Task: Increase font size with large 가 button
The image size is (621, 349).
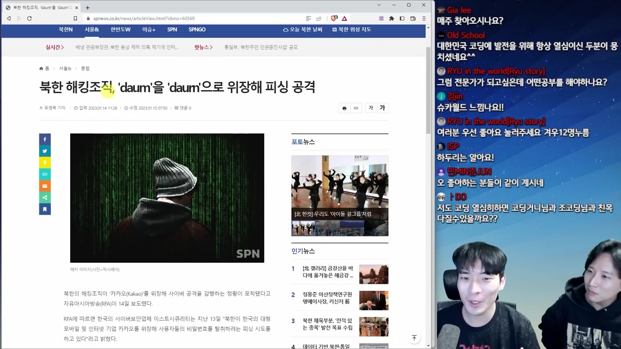Action: pyautogui.click(x=382, y=108)
